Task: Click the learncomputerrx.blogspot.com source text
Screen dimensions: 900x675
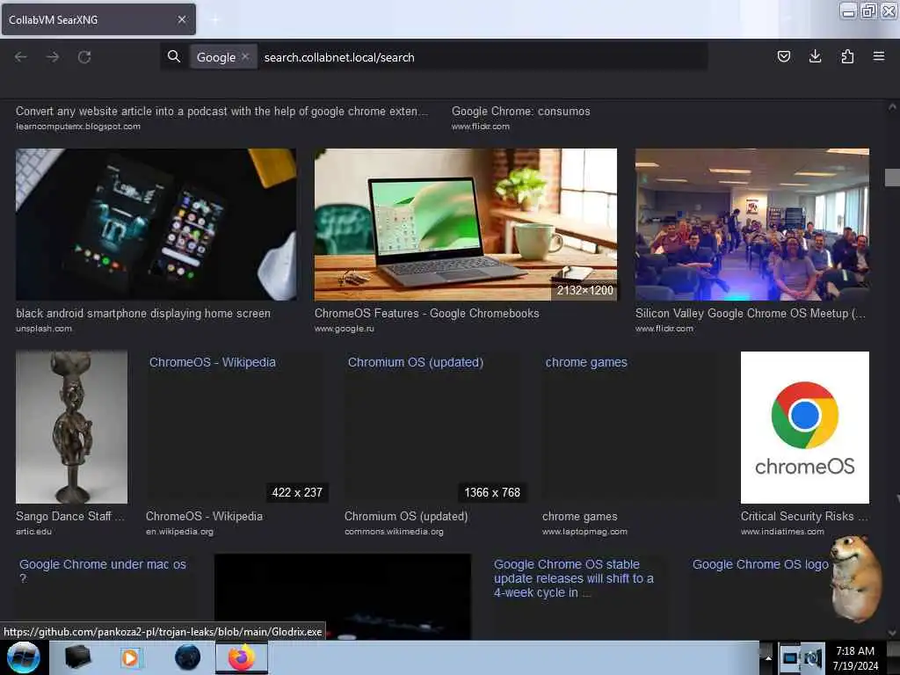Action: pos(78,127)
